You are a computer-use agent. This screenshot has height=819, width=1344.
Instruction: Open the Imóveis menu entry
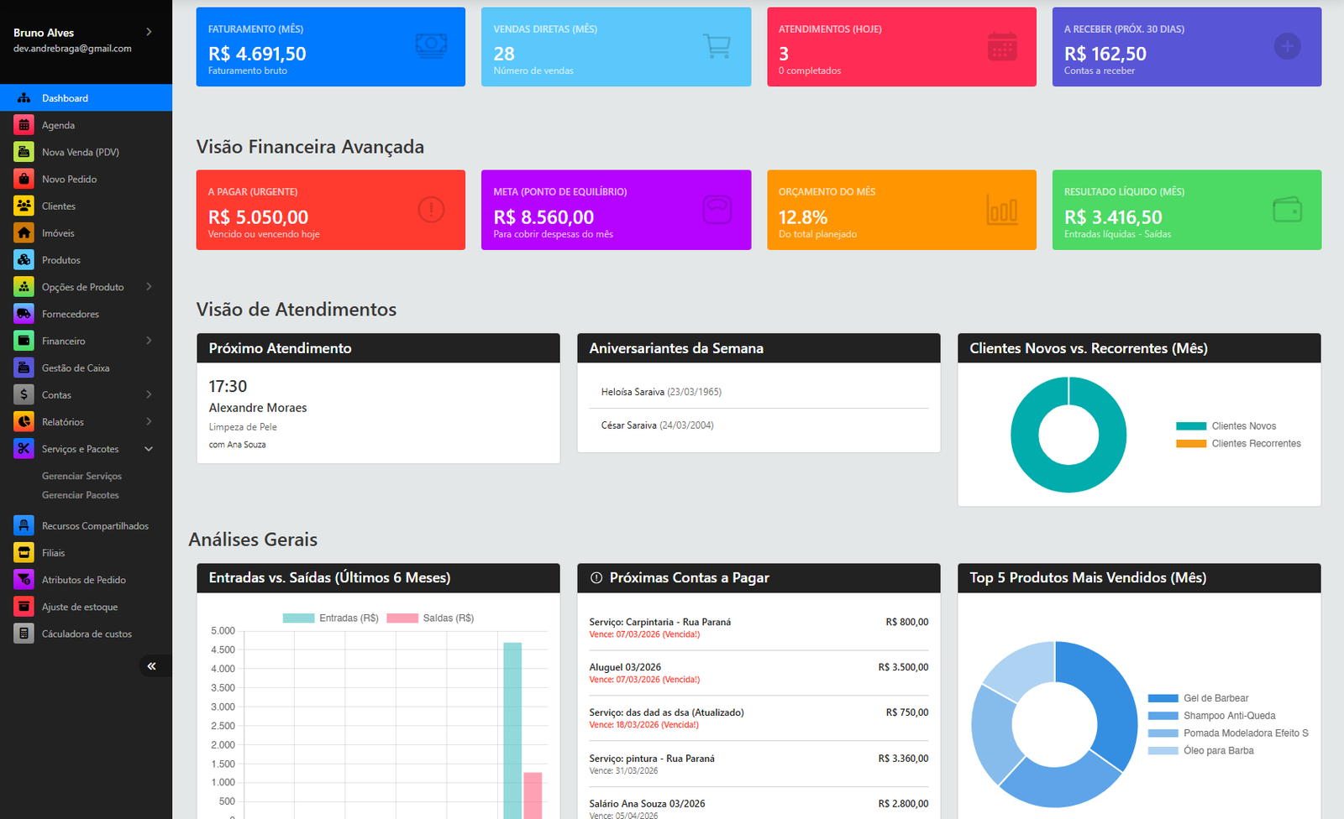[59, 232]
